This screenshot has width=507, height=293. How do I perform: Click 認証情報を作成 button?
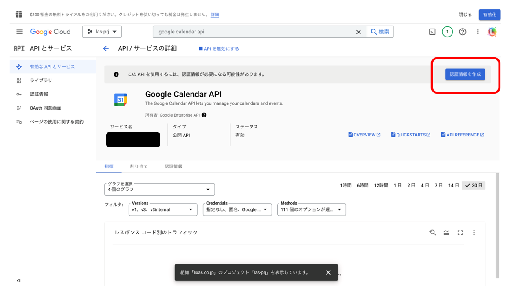pos(465,74)
